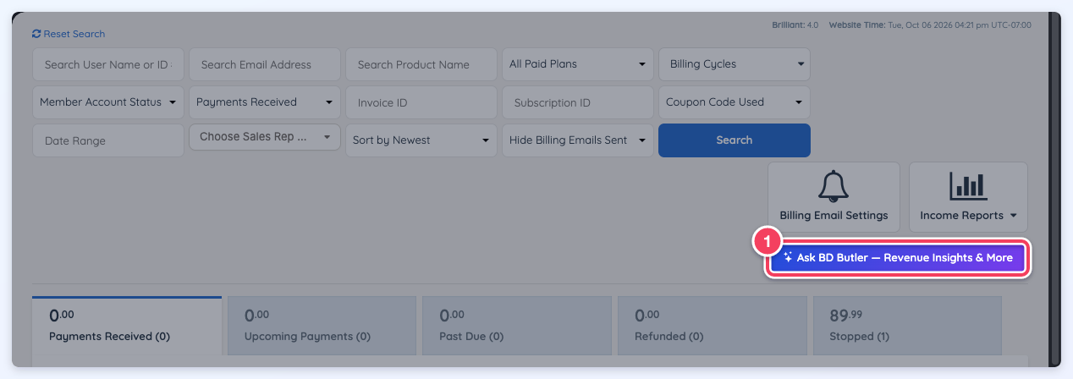This screenshot has width=1073, height=379.
Task: Ask BD Butler for revenue insights
Action: [x=898, y=257]
